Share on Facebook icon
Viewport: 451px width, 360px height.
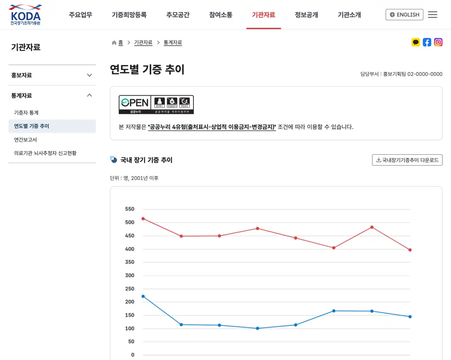click(427, 43)
